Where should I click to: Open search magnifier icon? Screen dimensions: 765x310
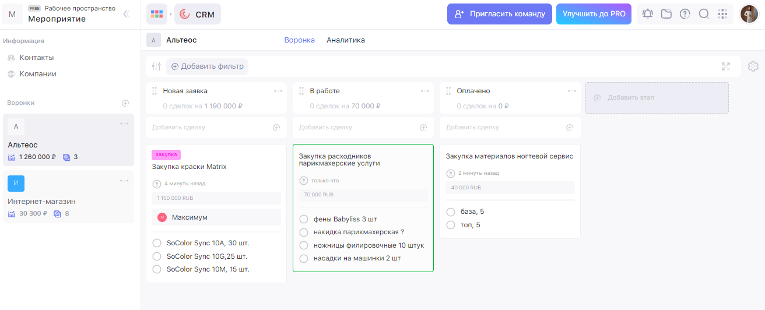(704, 14)
